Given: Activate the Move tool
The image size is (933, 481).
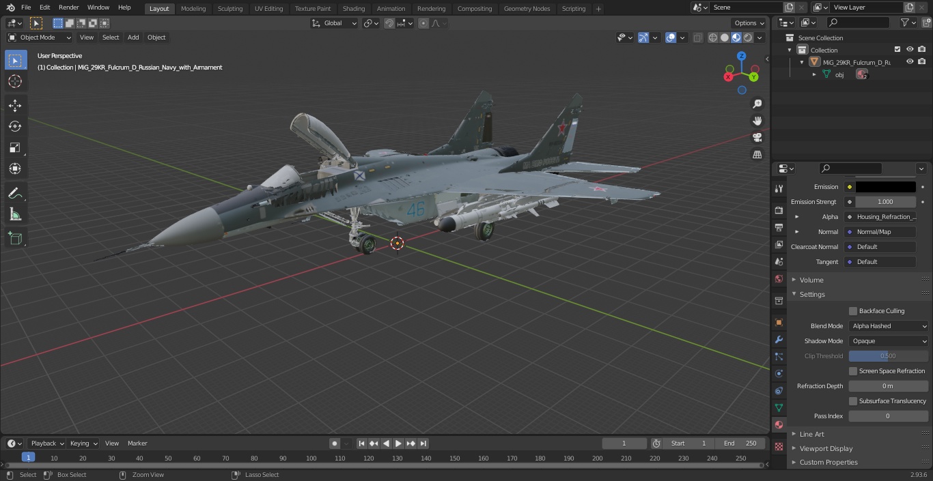Looking at the screenshot, I should click(x=15, y=105).
